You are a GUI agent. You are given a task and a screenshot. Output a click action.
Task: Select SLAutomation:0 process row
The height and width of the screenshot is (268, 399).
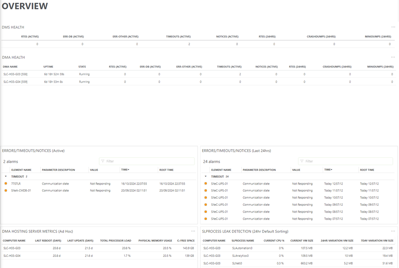(x=299, y=248)
